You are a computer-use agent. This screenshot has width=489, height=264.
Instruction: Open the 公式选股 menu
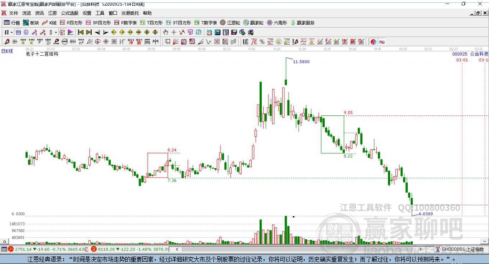[x=70, y=13]
